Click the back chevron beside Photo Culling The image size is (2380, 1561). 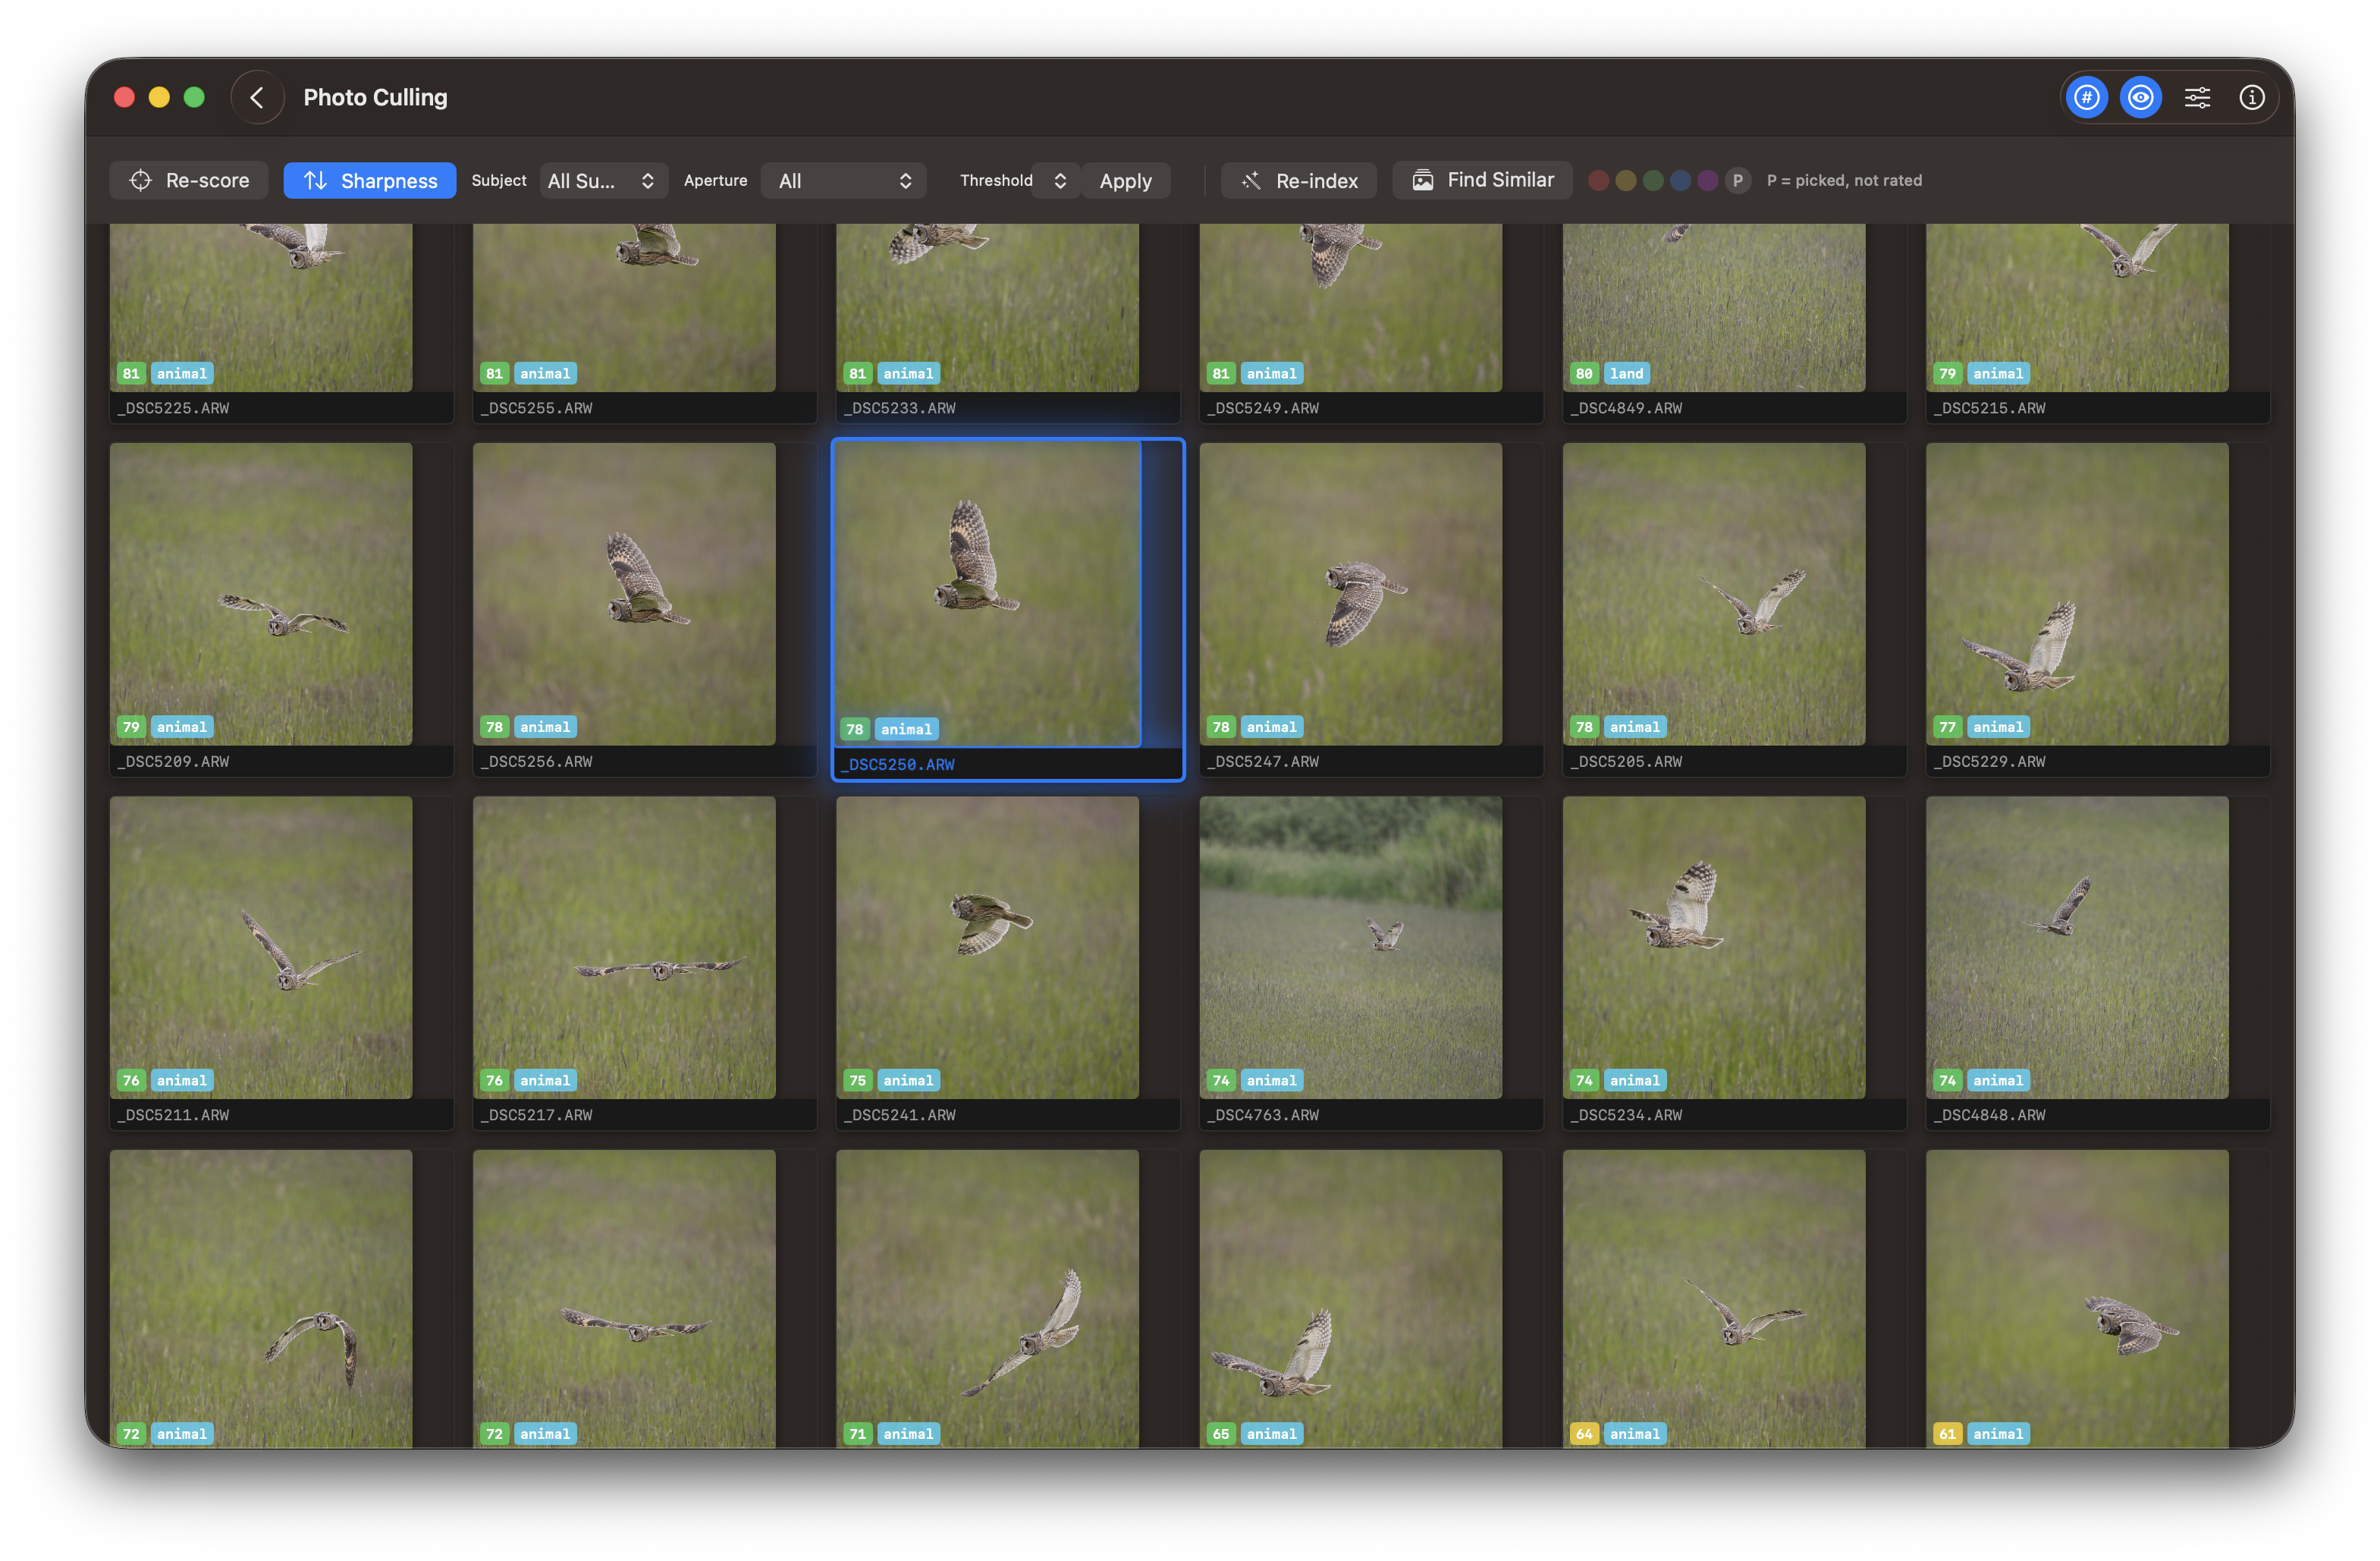click(x=257, y=97)
